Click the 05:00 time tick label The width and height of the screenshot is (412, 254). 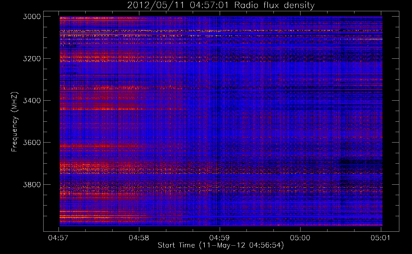pos(300,238)
